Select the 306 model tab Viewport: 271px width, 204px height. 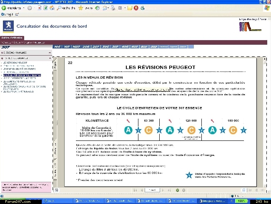tap(105, 47)
